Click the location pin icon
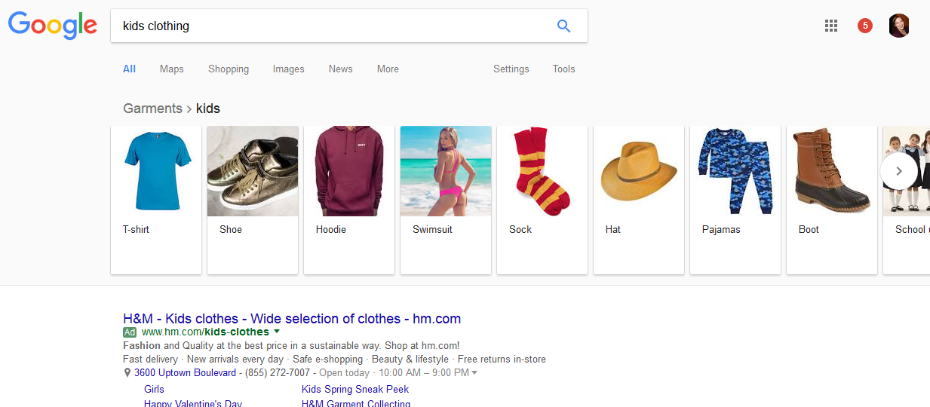Viewport: 930px width, 407px height. 127,373
